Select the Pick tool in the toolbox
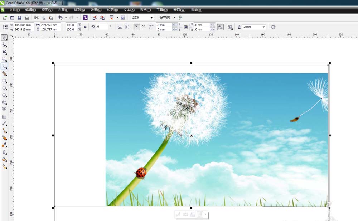358x221 pixels. click(4, 38)
